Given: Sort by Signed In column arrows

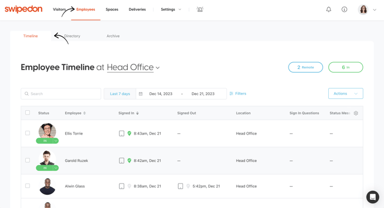Looking at the screenshot, I should pos(137,113).
